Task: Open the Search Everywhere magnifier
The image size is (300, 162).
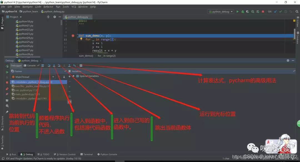Action: [297, 12]
